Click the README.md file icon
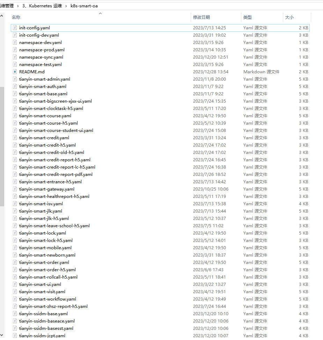Image resolution: width=323 pixels, height=340 pixels. point(15,72)
